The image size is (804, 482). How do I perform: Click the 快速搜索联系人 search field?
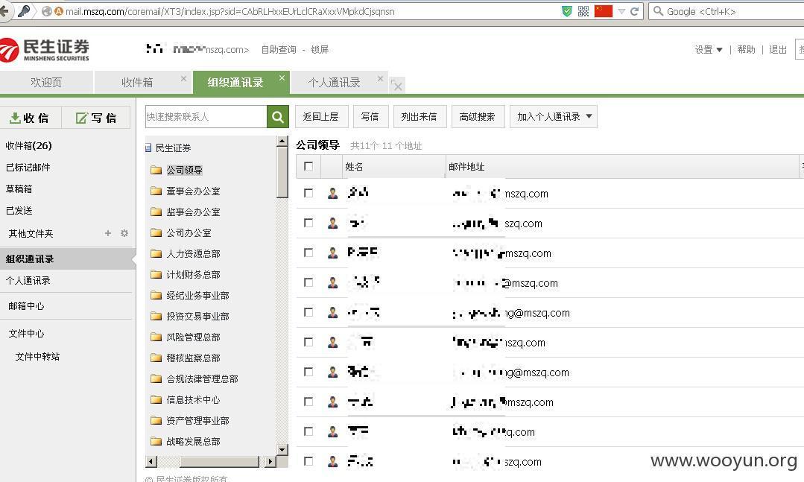[206, 117]
